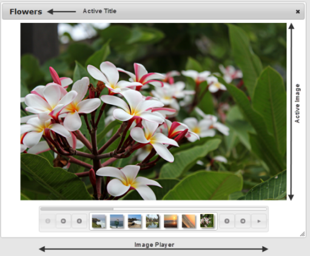Image resolution: width=310 pixels, height=256 pixels.
Task: Select the coastal cliff thumbnail
Action: point(99,221)
